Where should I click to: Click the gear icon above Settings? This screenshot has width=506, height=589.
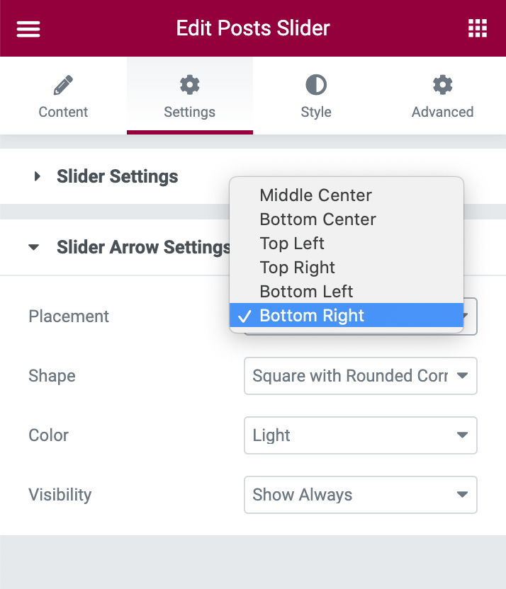pos(189,84)
